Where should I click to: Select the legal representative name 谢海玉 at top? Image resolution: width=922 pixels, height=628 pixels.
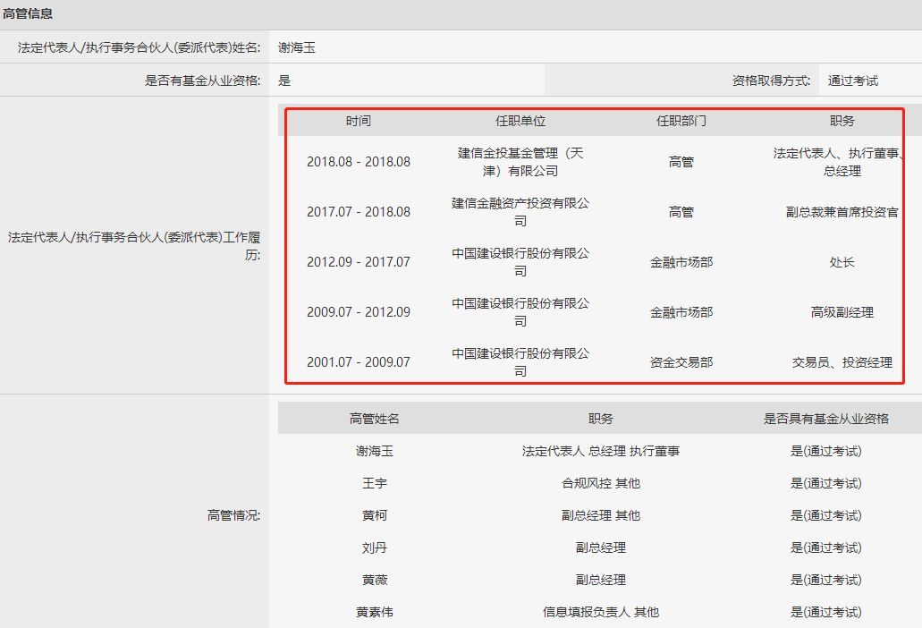coord(297,47)
